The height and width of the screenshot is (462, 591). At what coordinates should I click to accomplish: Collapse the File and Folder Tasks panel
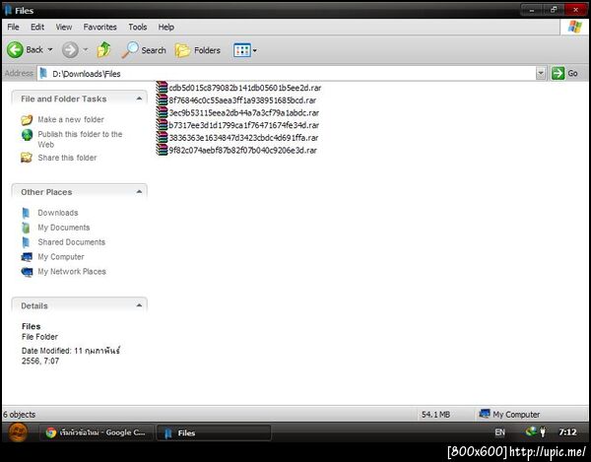click(x=139, y=99)
